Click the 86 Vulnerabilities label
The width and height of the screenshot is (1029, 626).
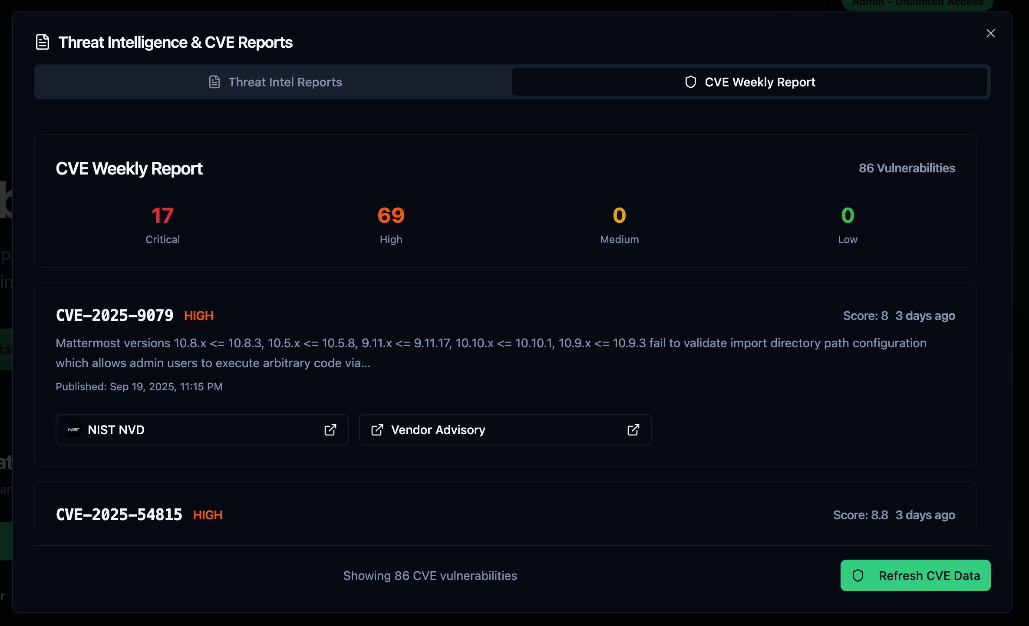click(x=907, y=168)
